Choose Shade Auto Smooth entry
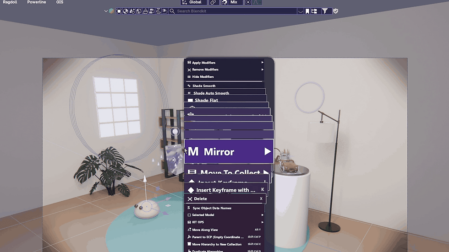 pyautogui.click(x=225, y=92)
